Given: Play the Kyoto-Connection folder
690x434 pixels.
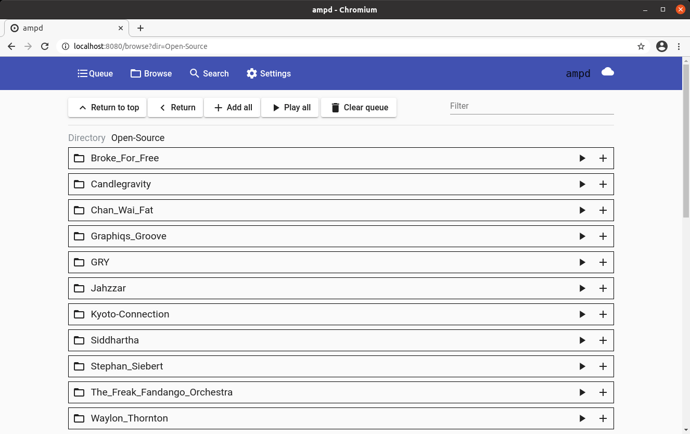Looking at the screenshot, I should (582, 314).
